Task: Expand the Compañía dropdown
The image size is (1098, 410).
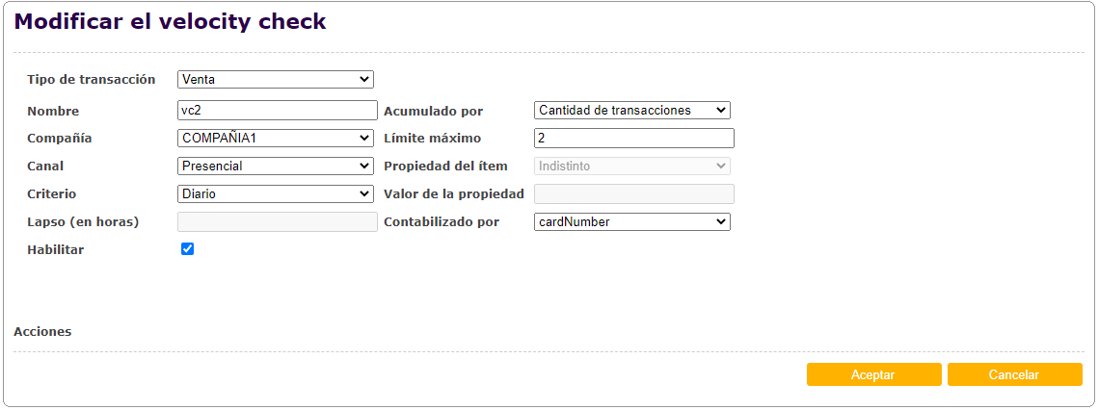Action: point(276,138)
